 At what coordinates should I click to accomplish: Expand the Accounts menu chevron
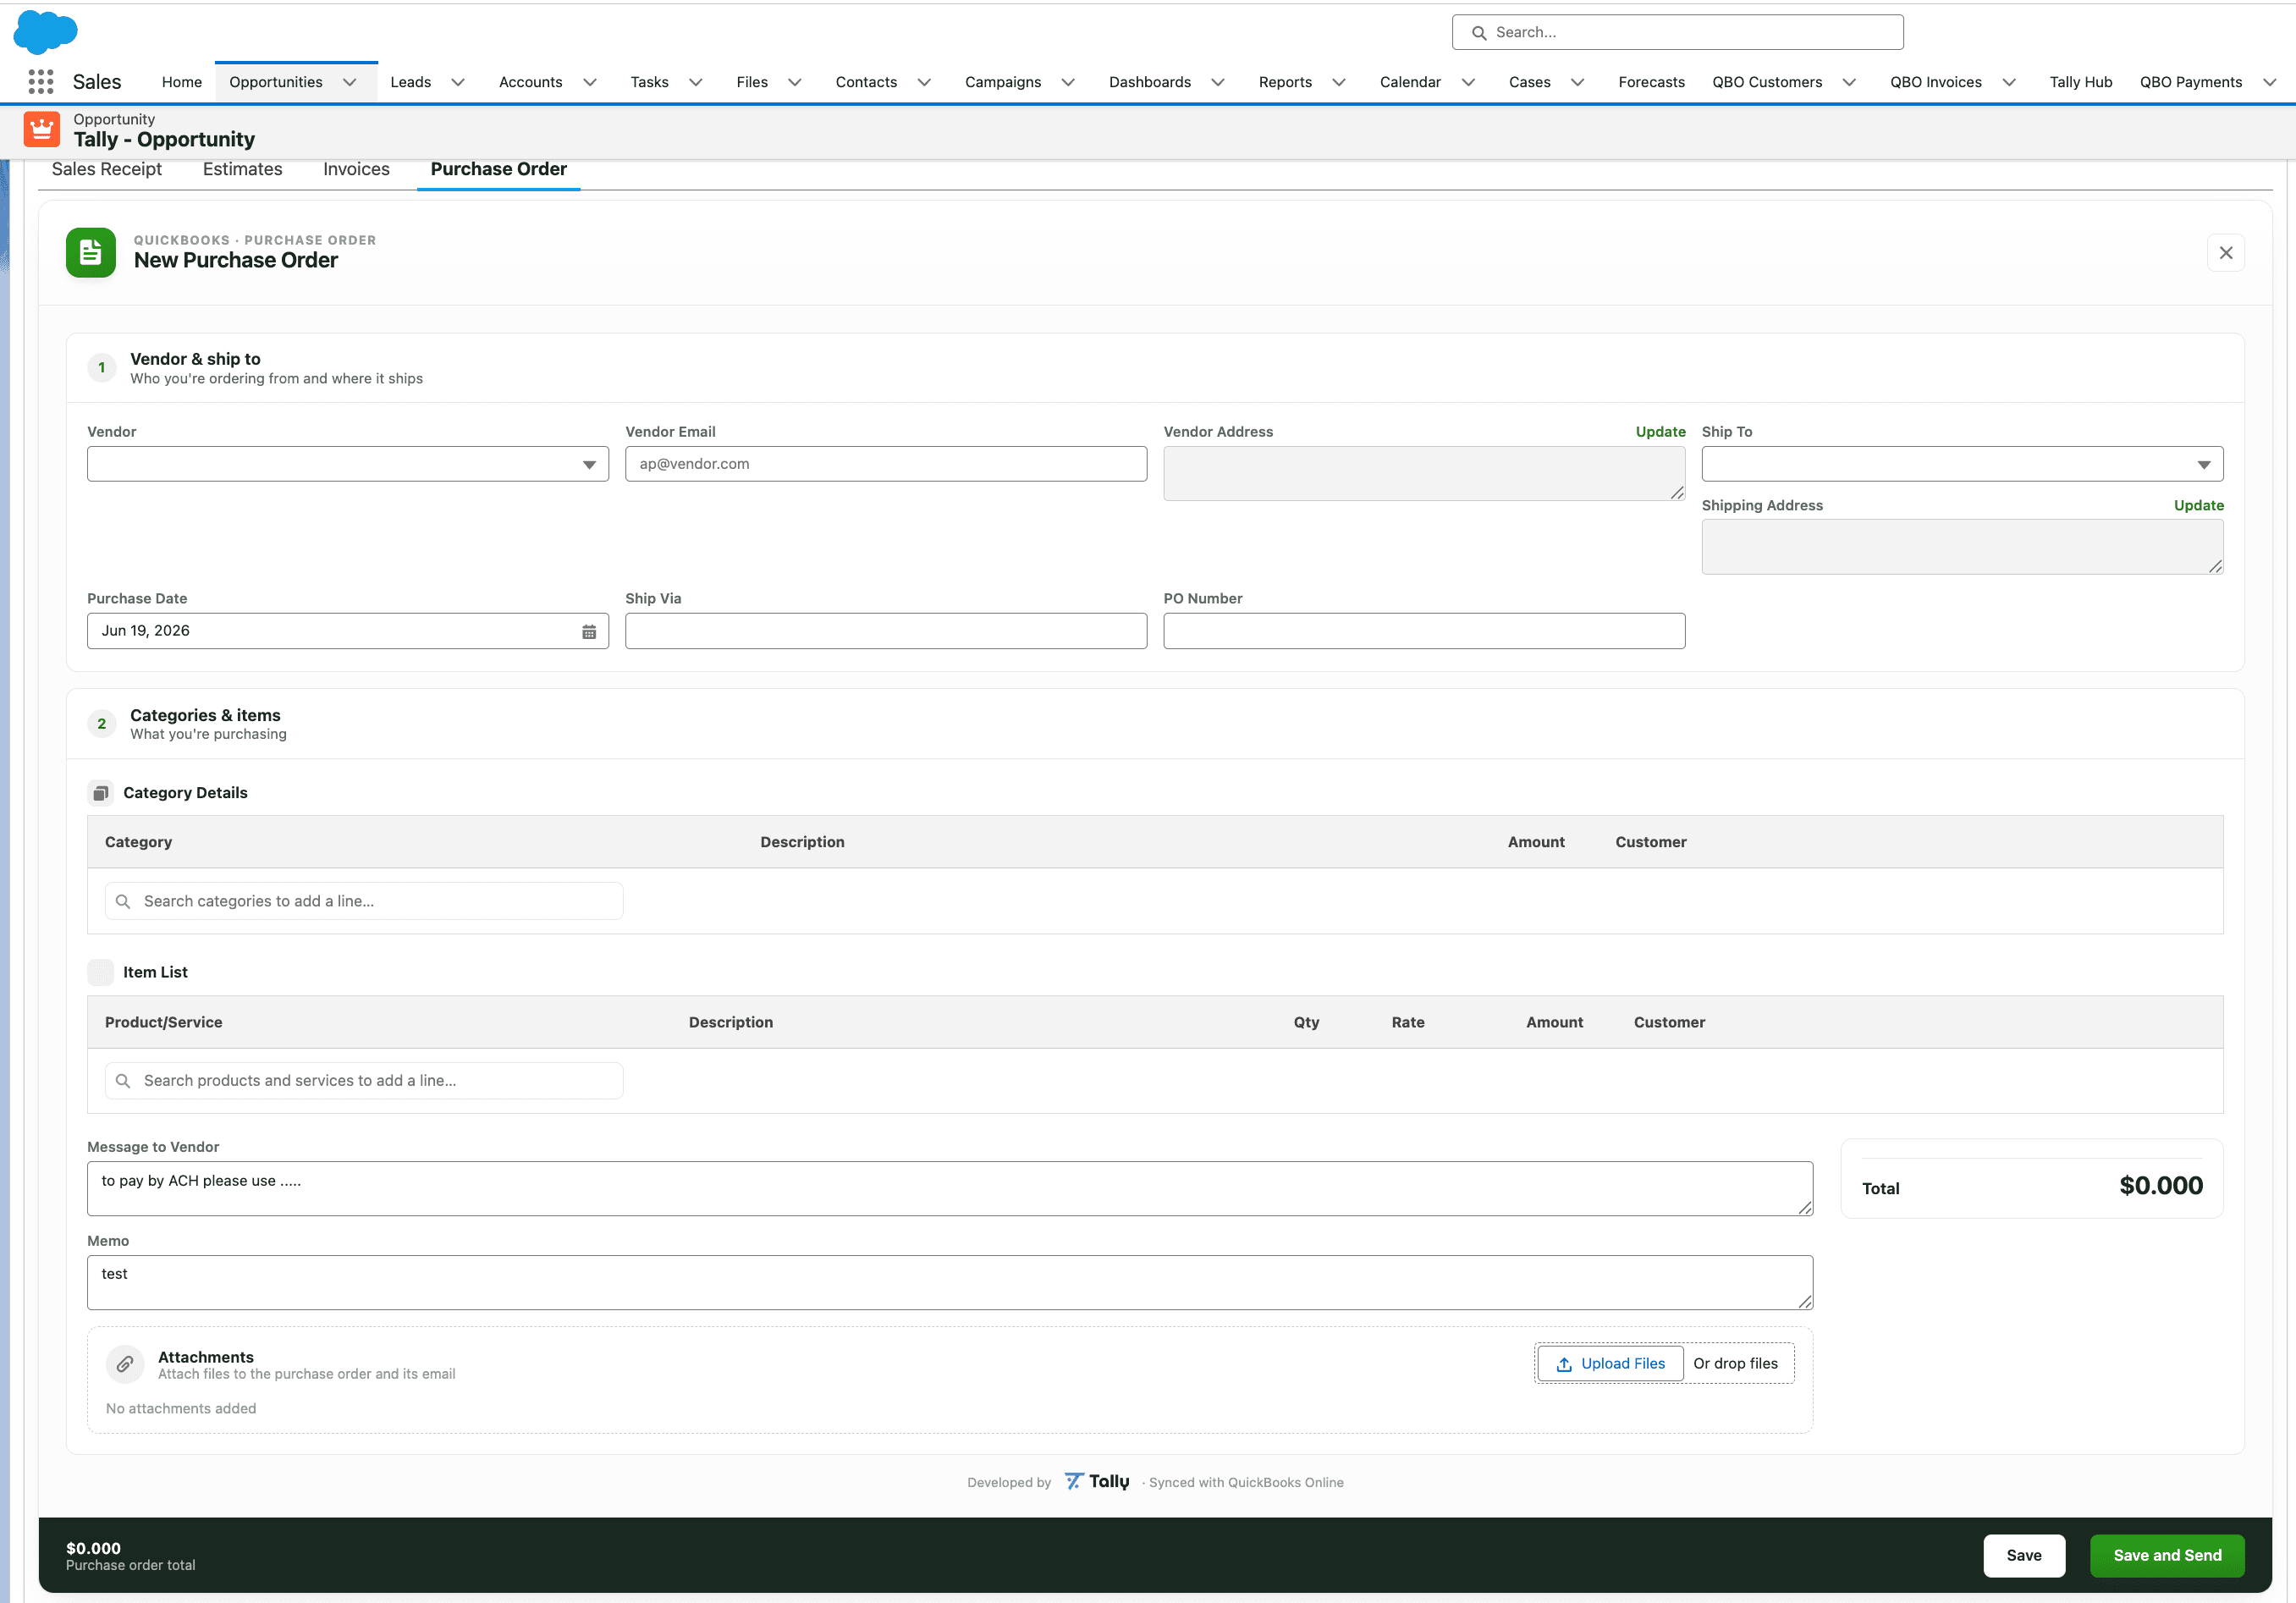(x=590, y=82)
